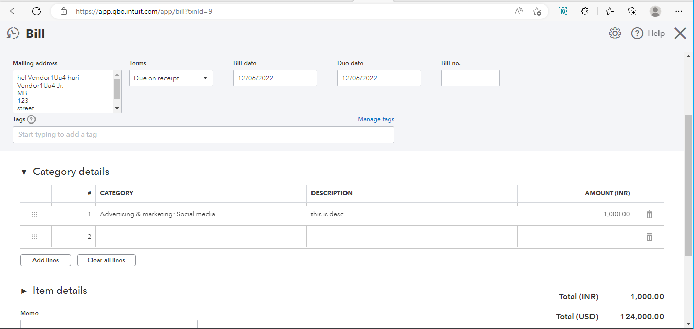This screenshot has height=329, width=694.
Task: Click the empty category cell of line 2
Action: [x=201, y=237]
